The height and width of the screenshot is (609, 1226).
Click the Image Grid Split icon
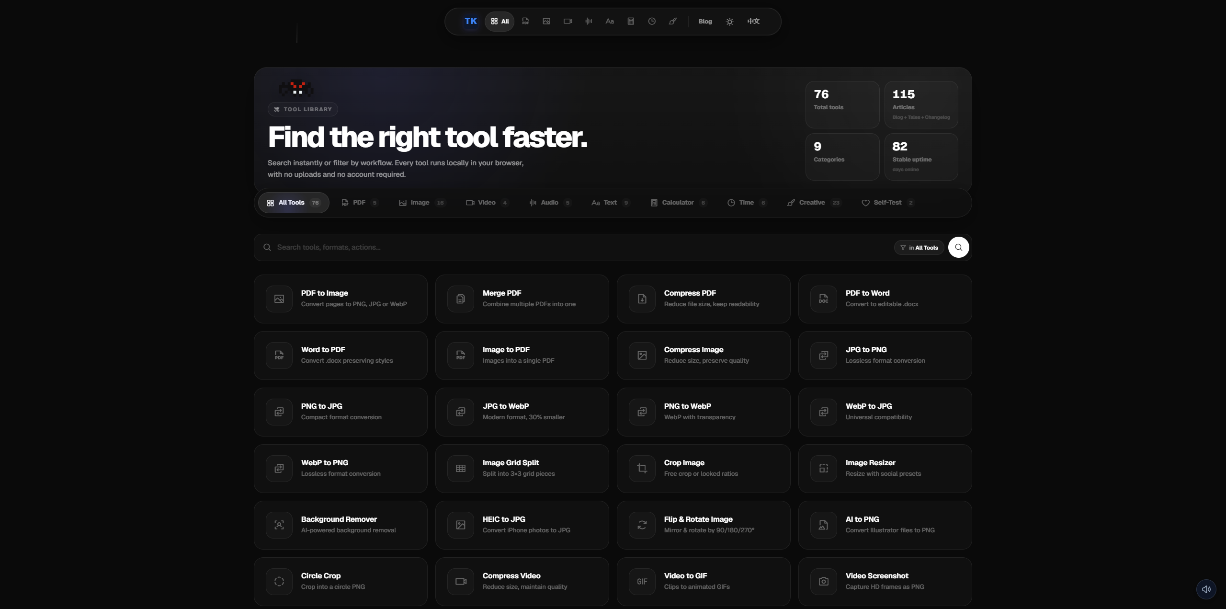461,469
